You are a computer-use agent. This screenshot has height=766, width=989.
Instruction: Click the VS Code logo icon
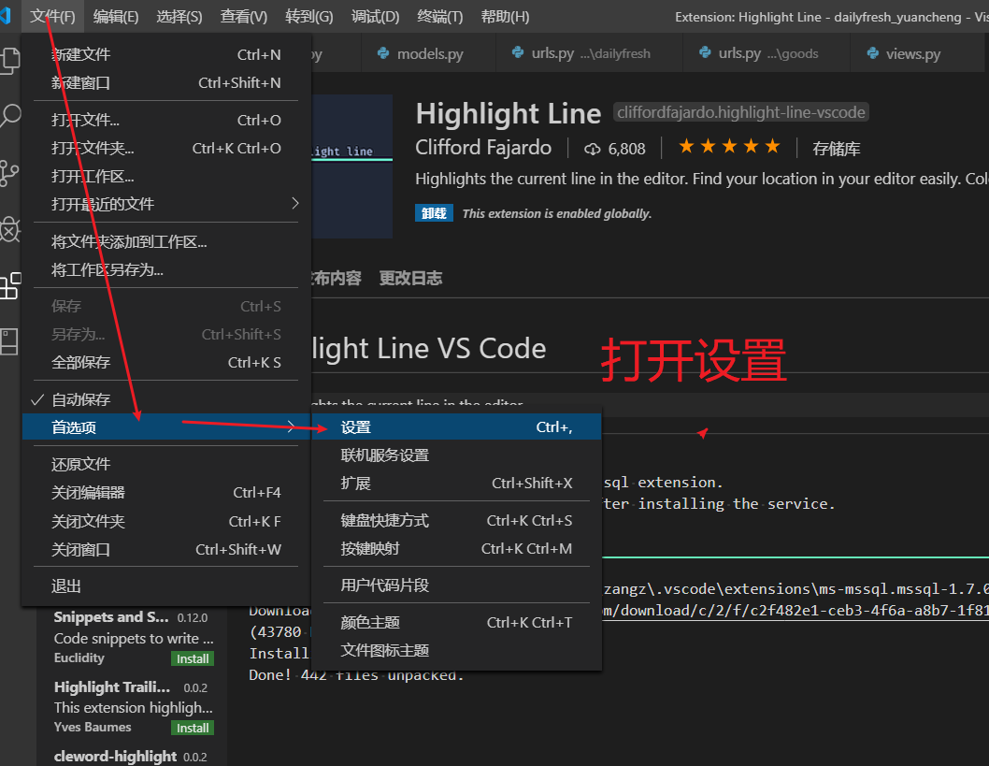pyautogui.click(x=6, y=15)
